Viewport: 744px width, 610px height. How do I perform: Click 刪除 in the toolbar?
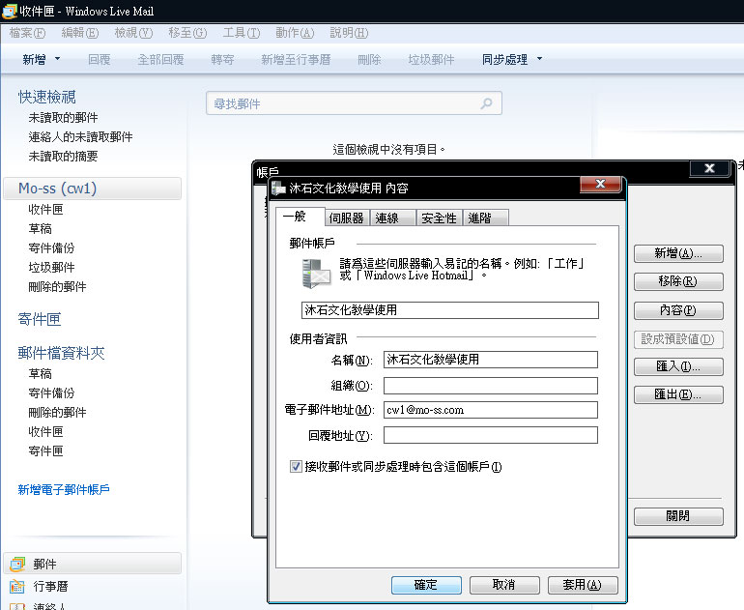(x=369, y=59)
